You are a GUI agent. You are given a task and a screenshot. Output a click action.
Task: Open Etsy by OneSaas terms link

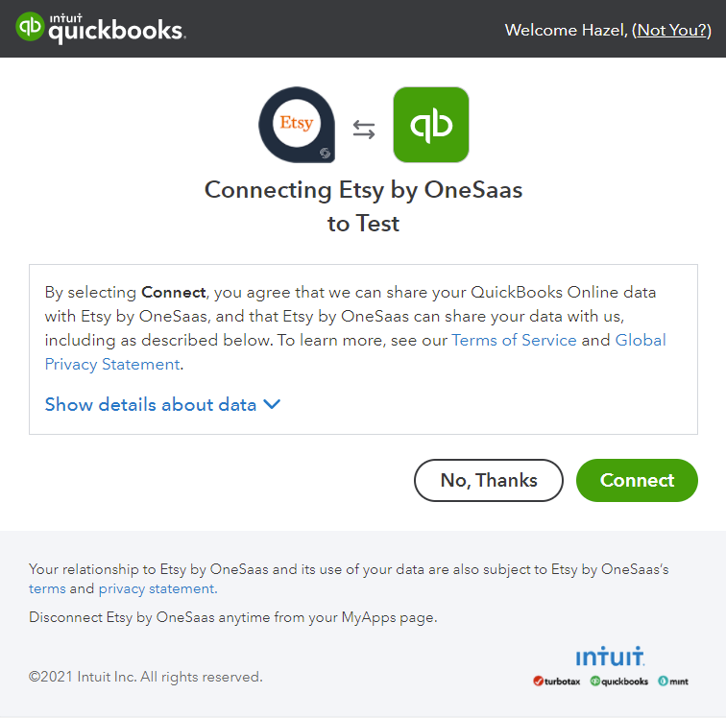47,588
